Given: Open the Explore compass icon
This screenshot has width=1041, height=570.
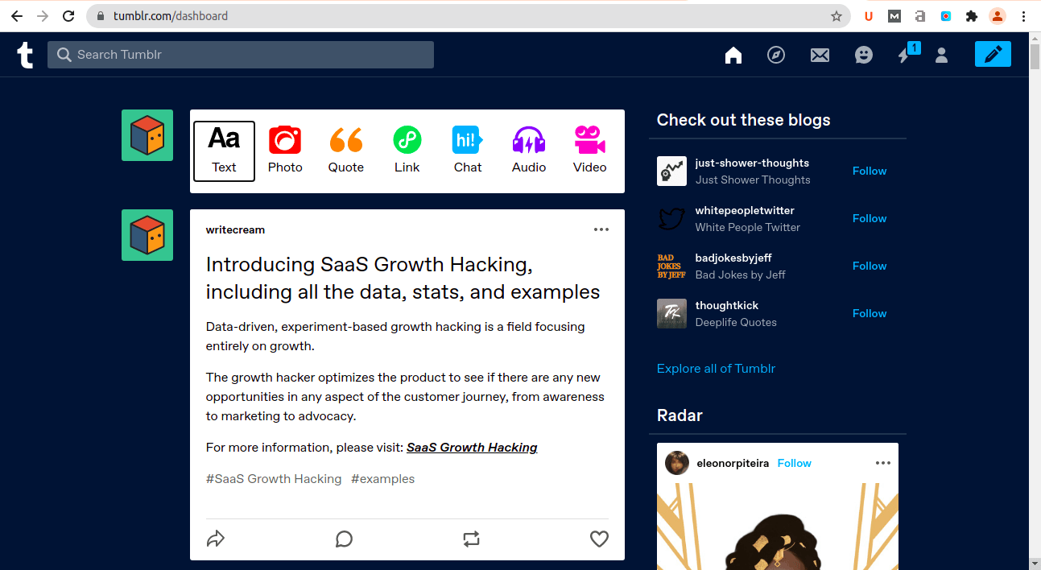Looking at the screenshot, I should tap(776, 55).
